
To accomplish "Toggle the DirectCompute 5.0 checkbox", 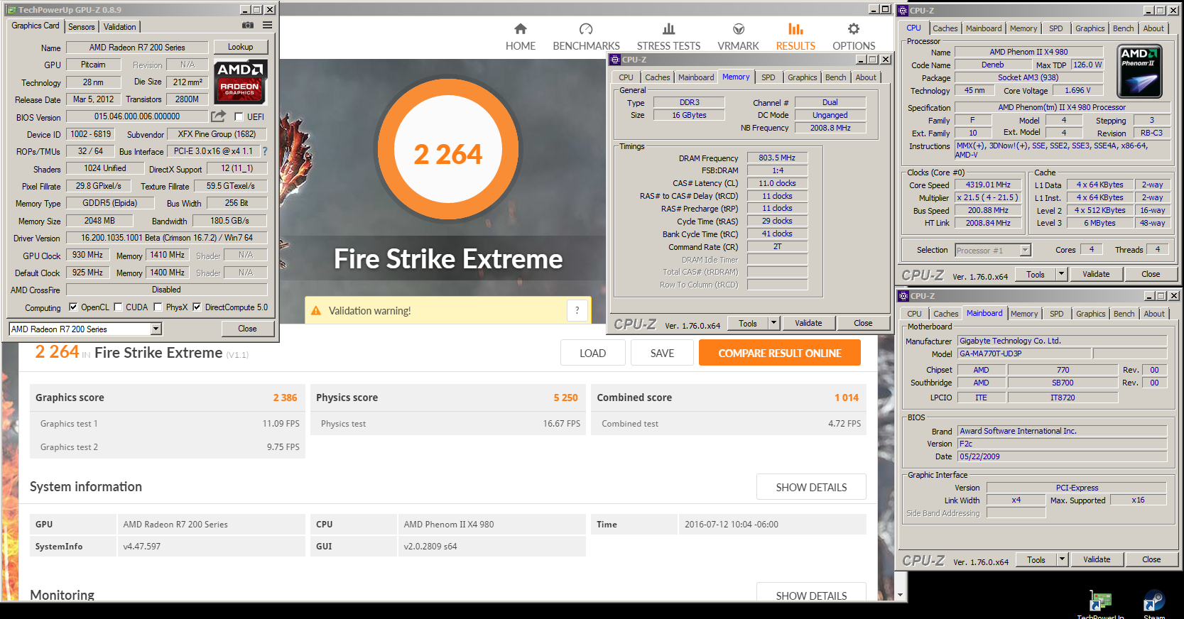I will [197, 307].
